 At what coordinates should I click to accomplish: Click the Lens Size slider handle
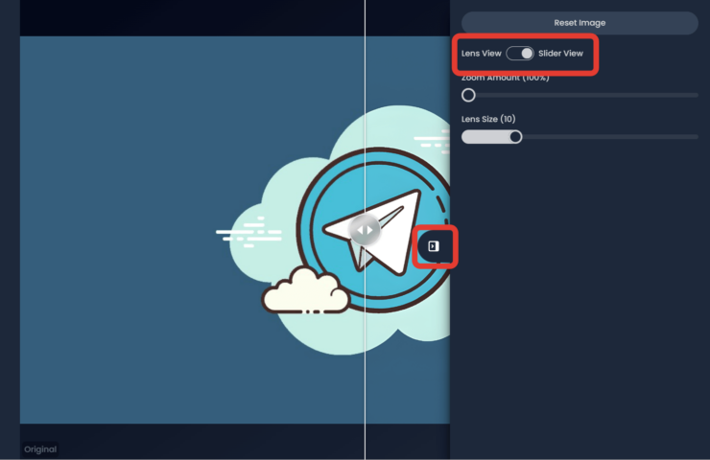point(515,137)
